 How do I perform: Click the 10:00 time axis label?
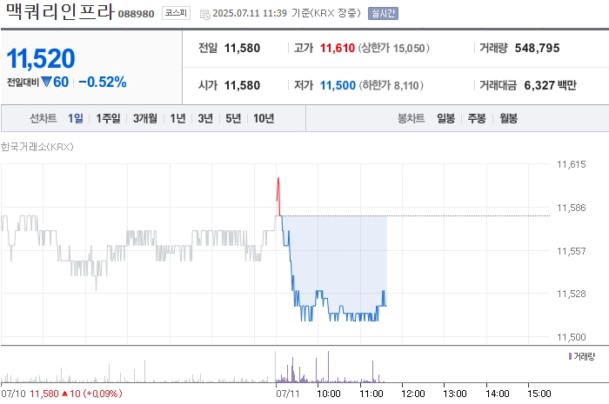(x=329, y=394)
